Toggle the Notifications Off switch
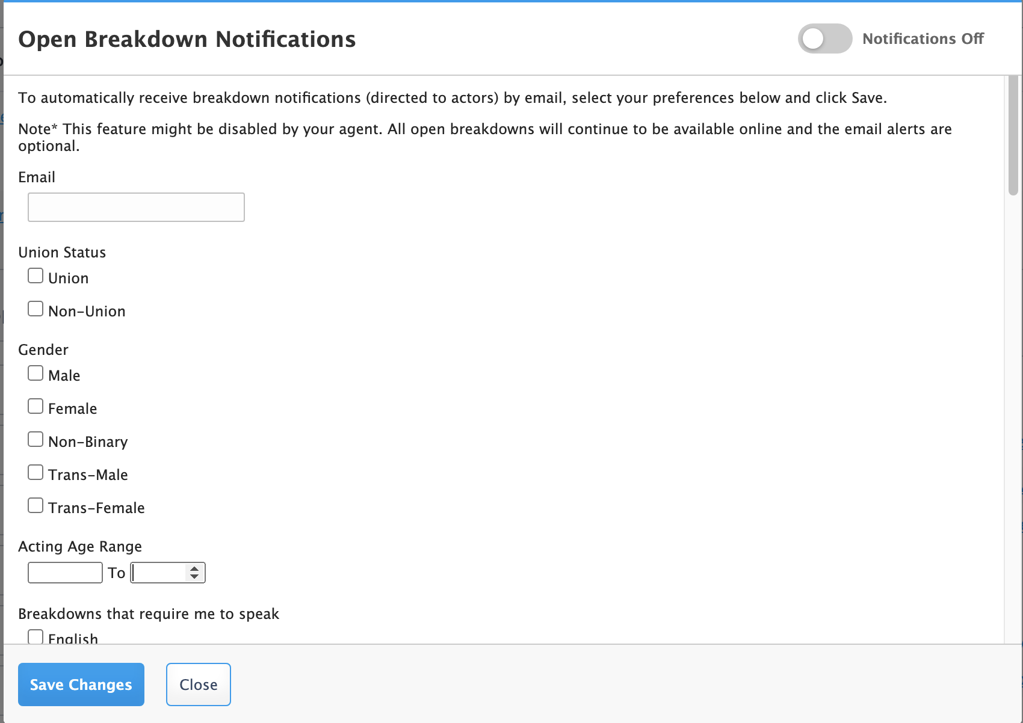The width and height of the screenshot is (1023, 723). 824,38
